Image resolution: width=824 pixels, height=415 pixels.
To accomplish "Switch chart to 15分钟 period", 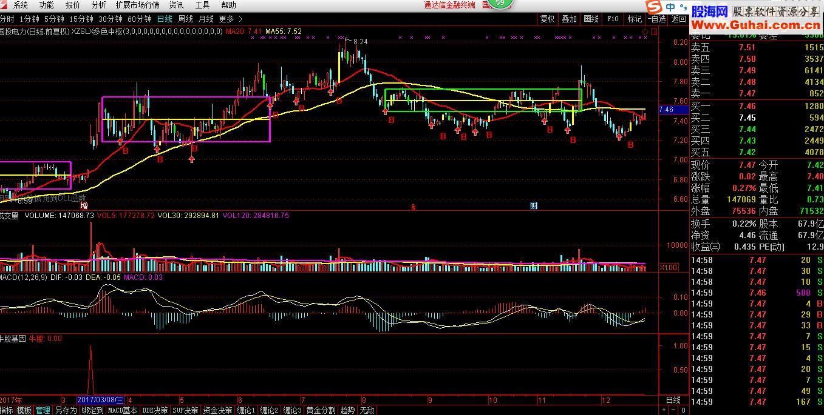I will click(81, 19).
